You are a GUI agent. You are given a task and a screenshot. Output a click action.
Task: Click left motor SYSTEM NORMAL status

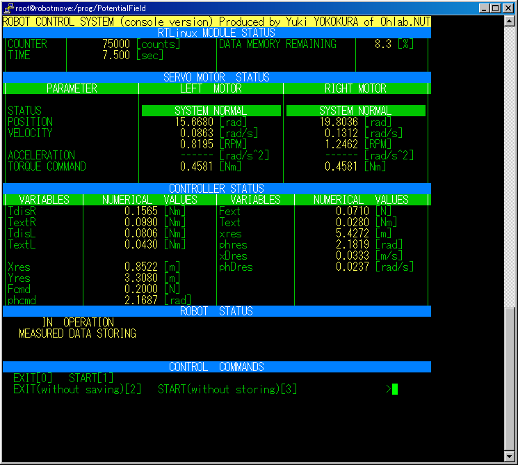coord(211,111)
